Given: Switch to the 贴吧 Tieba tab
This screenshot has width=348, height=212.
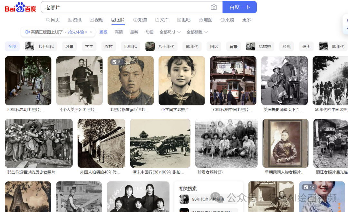Looking at the screenshot, I should 184,20.
